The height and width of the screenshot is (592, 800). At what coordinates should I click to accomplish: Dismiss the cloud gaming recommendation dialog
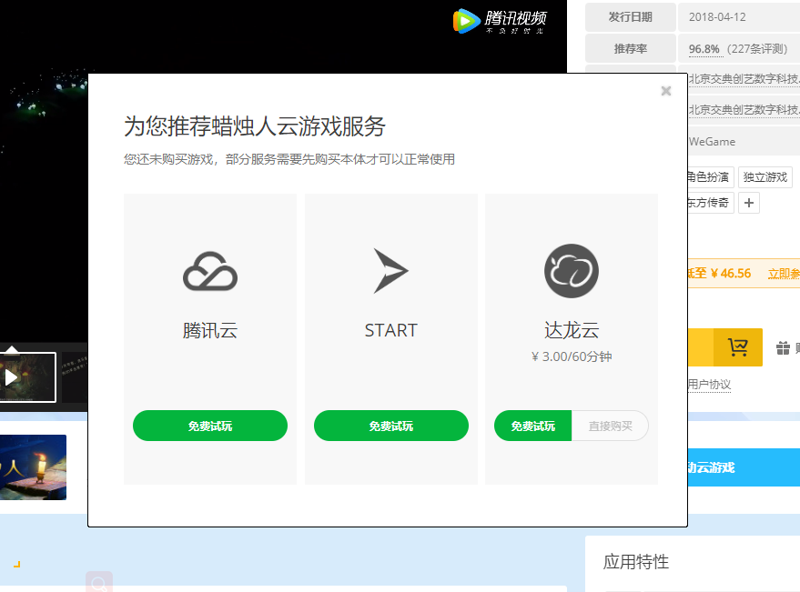(665, 91)
